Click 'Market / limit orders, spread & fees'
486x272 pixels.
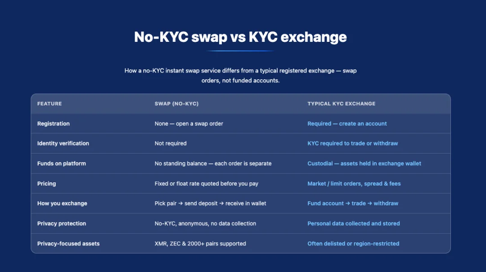pos(354,184)
